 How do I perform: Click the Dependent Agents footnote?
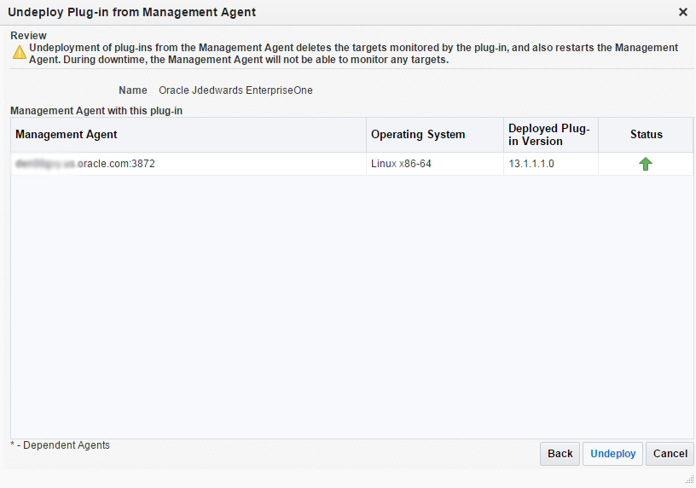pos(60,445)
